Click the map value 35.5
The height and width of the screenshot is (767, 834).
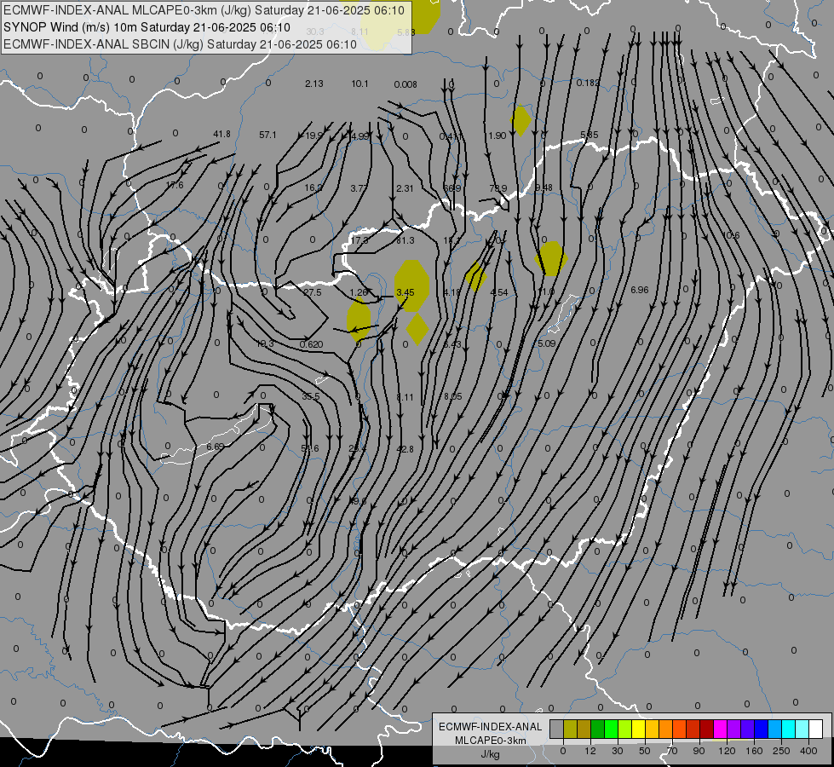pyautogui.click(x=311, y=396)
